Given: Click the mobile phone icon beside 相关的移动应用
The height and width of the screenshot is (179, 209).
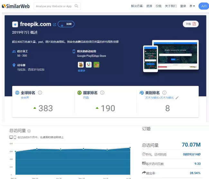Looking at the screenshot, I should pos(74,51).
